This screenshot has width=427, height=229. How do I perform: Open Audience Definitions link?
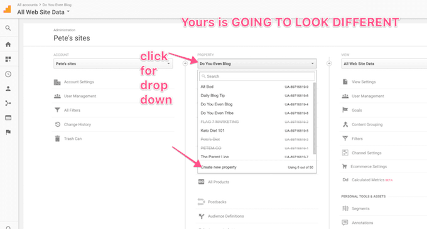point(226,216)
